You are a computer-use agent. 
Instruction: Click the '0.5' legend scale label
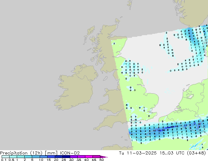11,160
